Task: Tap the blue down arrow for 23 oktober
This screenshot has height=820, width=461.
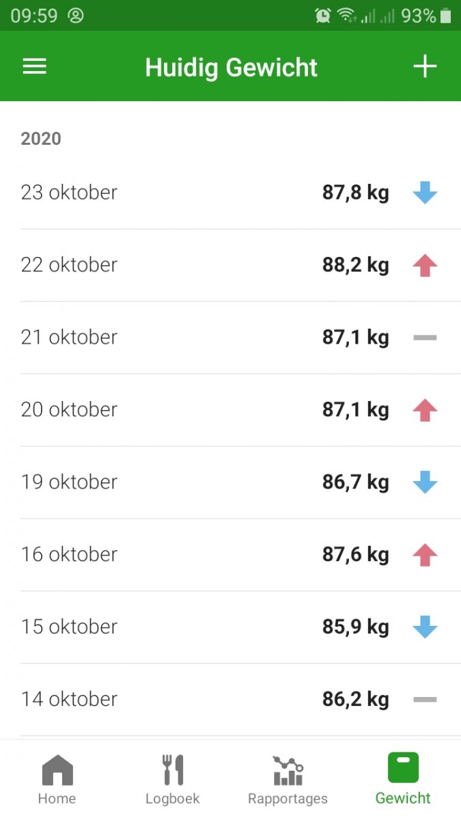Action: point(426,193)
